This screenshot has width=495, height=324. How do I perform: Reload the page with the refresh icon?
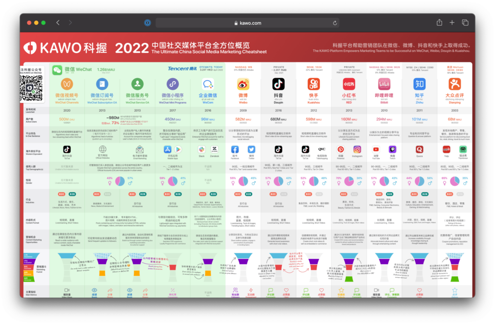click(335, 23)
